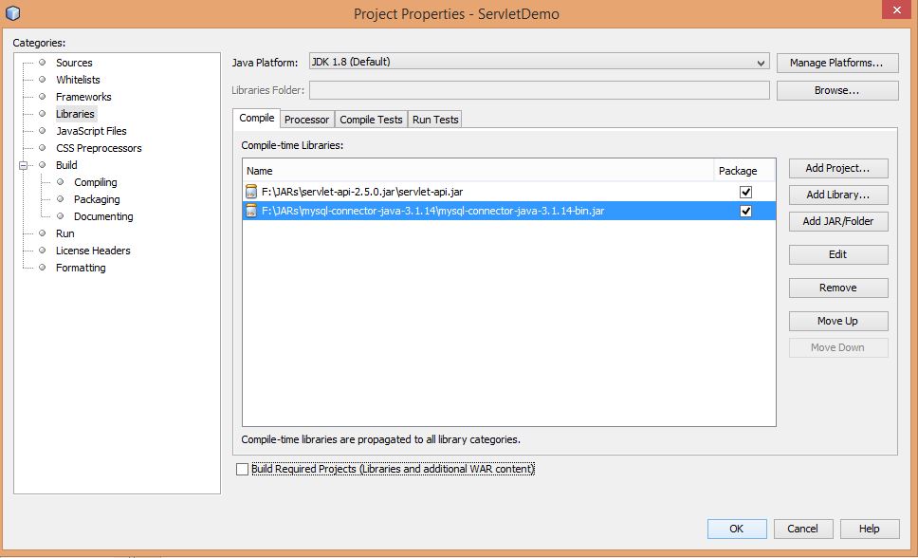The width and height of the screenshot is (918, 558).
Task: Click the Add JAR/Folder button
Action: click(838, 221)
